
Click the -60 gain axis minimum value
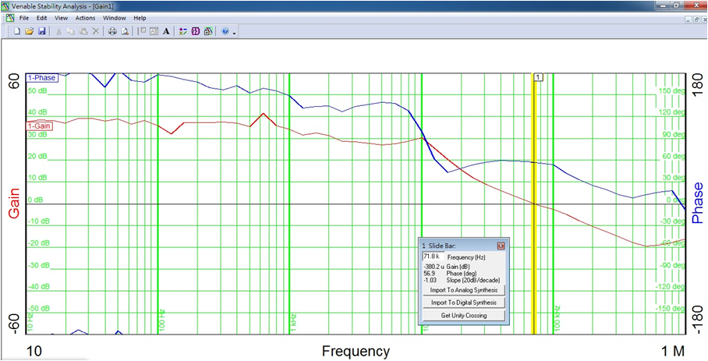click(15, 324)
